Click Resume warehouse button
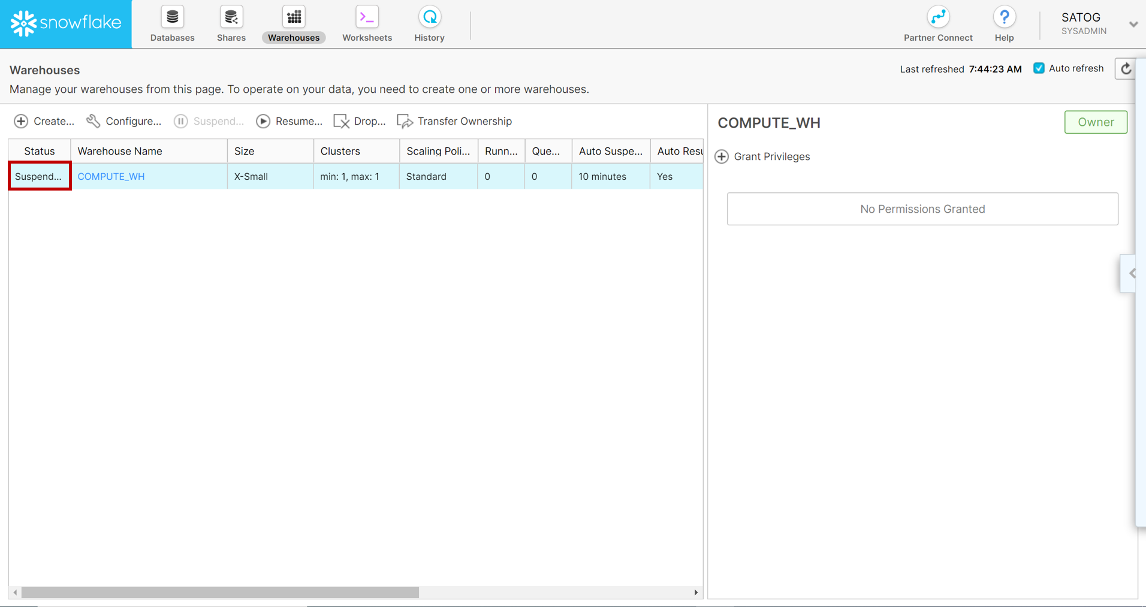Viewport: 1146px width, 607px height. [289, 121]
